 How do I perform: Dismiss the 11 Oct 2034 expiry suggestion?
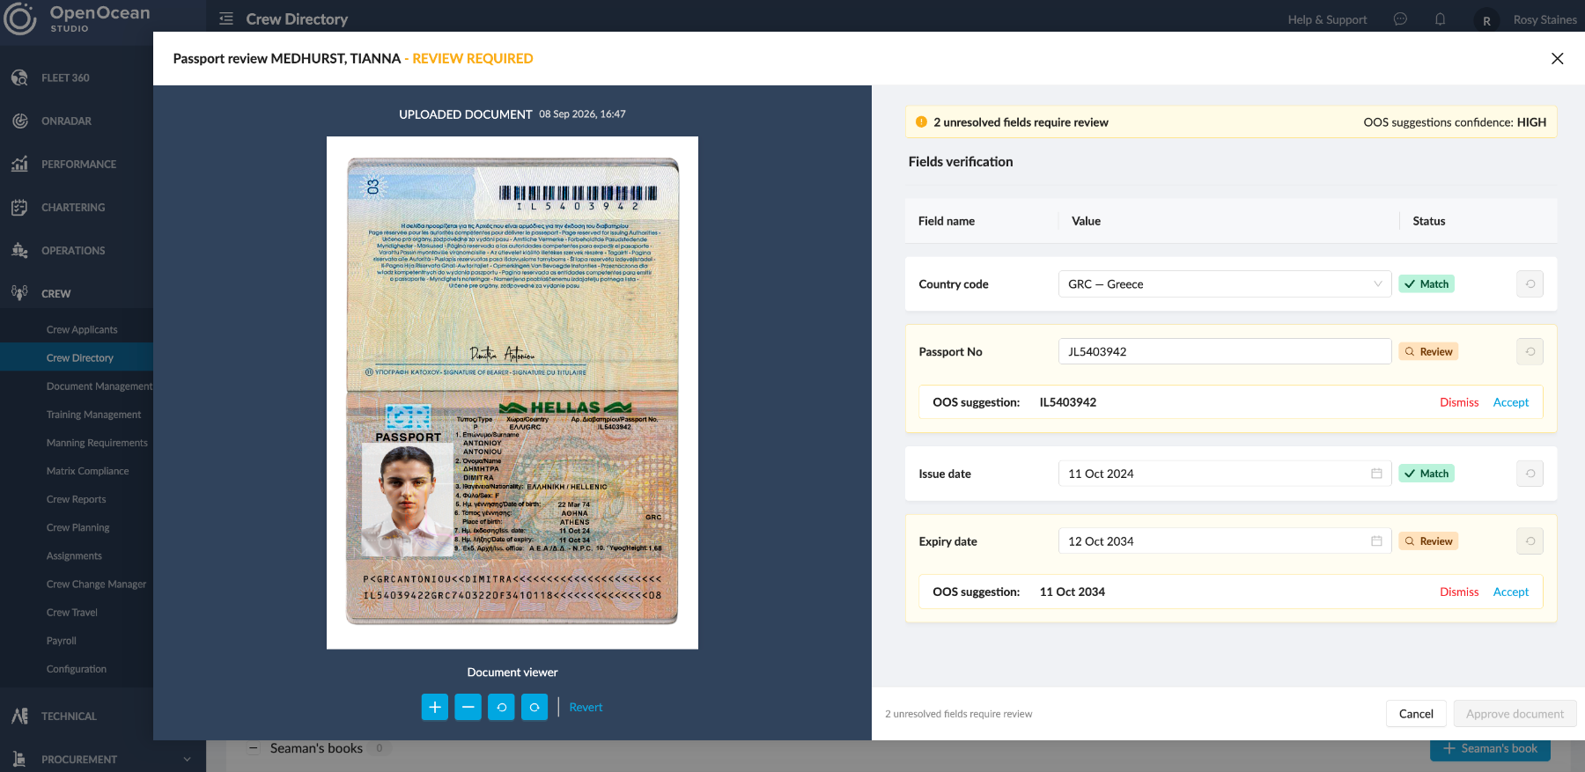click(x=1459, y=592)
